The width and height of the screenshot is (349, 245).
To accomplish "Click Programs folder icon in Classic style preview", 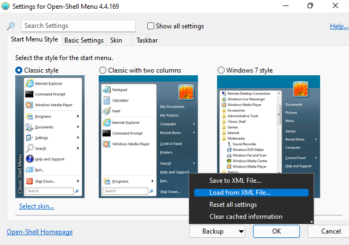I will pos(29,116).
